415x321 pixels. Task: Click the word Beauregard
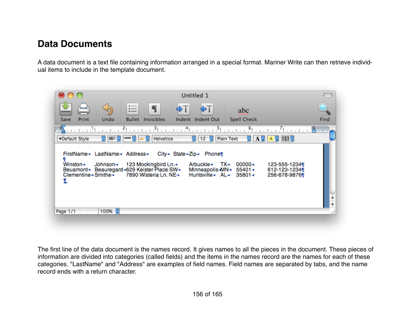click(x=109, y=170)
